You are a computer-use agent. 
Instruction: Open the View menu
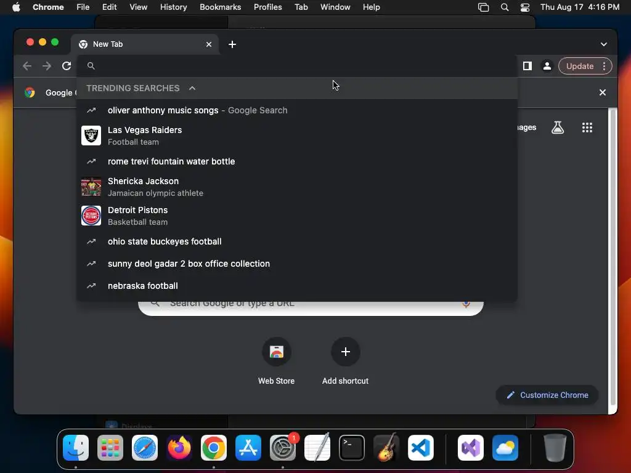[138, 7]
